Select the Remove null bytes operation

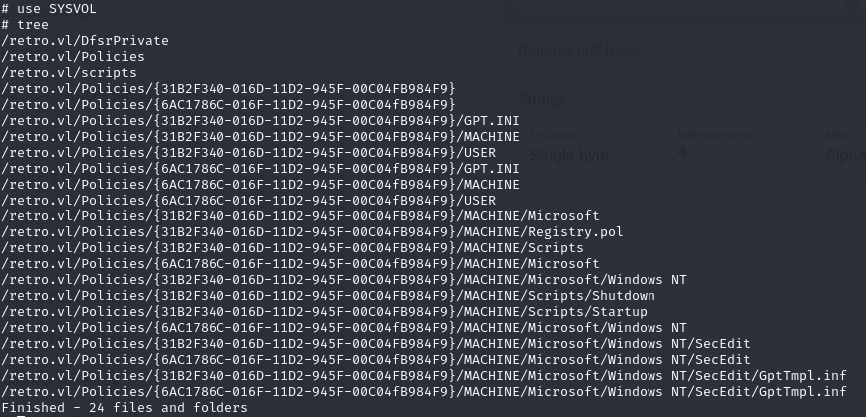pyautogui.click(x=580, y=50)
